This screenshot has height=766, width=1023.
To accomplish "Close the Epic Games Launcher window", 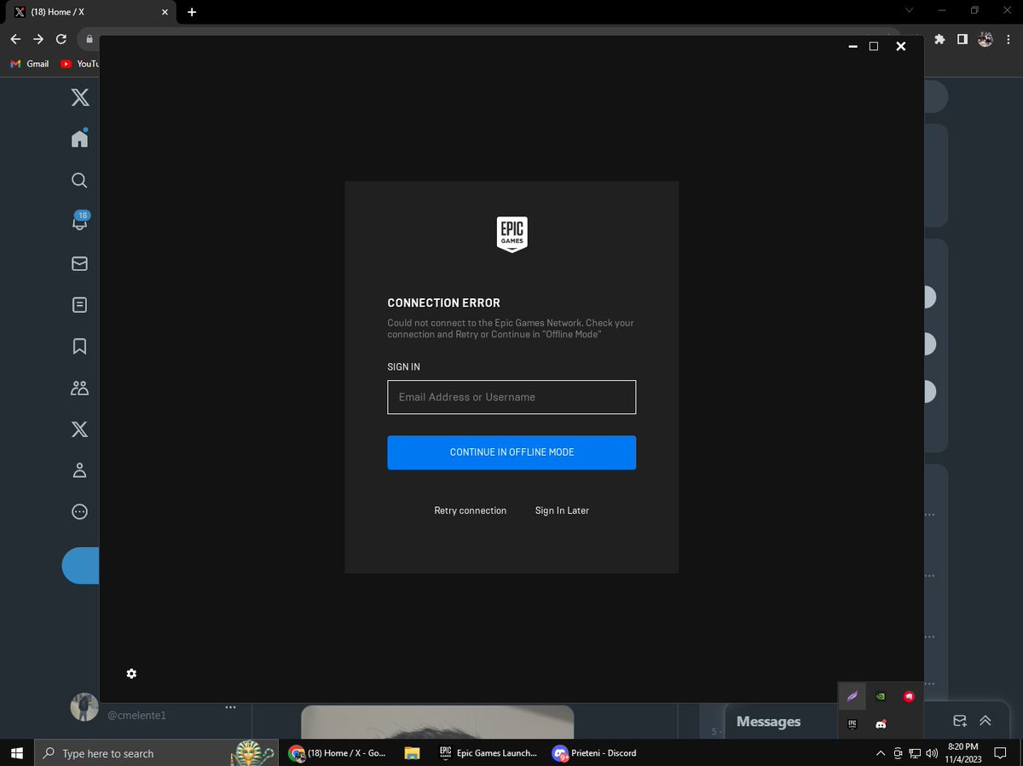I will (x=900, y=46).
